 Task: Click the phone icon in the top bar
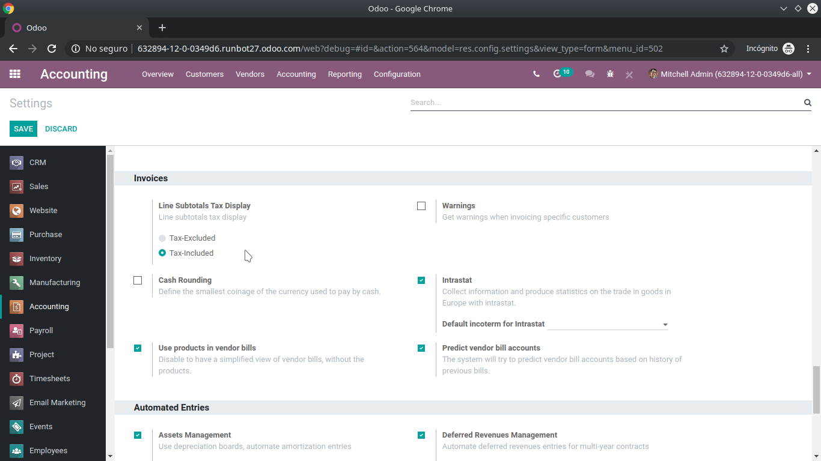[x=536, y=74]
